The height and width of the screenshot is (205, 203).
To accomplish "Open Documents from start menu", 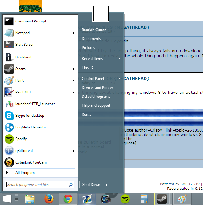I will click(91, 39).
